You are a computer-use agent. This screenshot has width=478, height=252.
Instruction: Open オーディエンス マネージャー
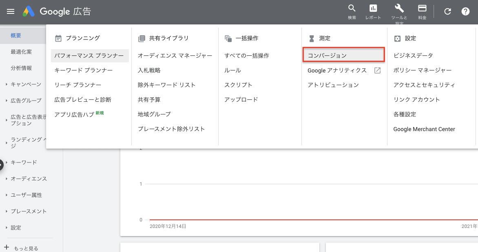pos(175,56)
